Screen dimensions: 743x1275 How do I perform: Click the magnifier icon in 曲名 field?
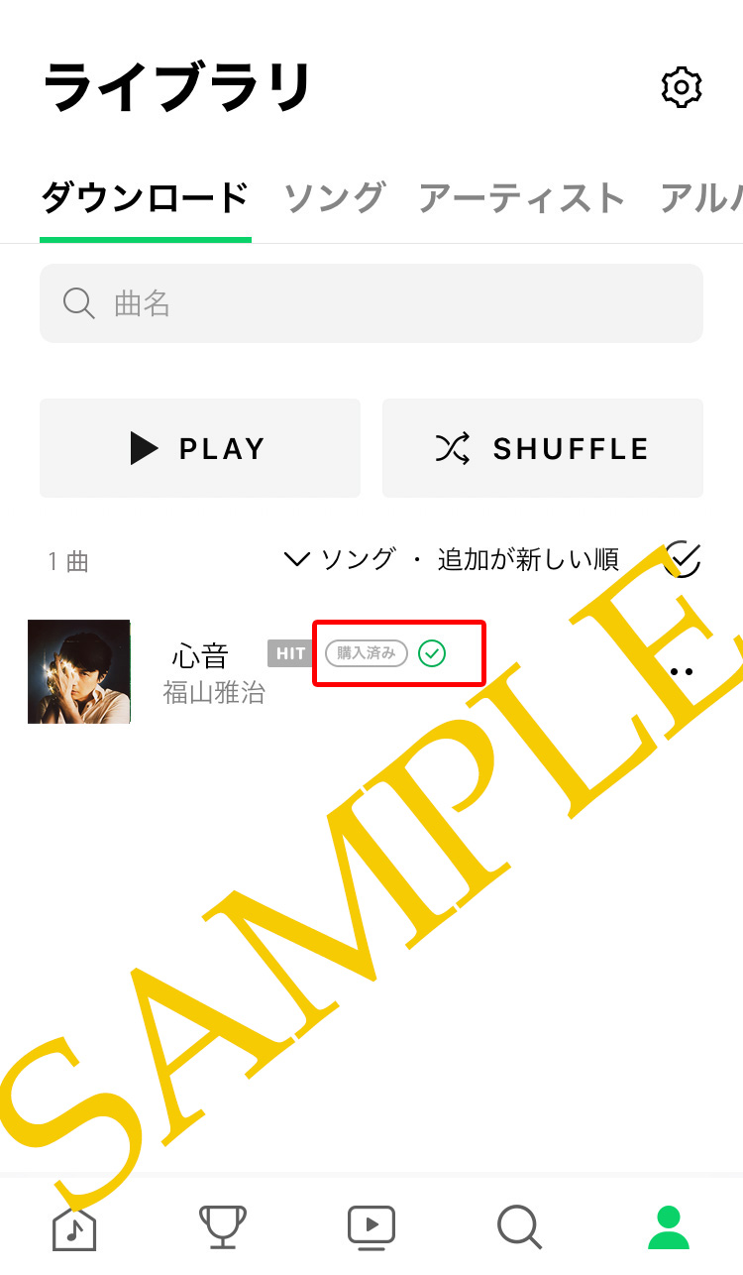pyautogui.click(x=78, y=303)
